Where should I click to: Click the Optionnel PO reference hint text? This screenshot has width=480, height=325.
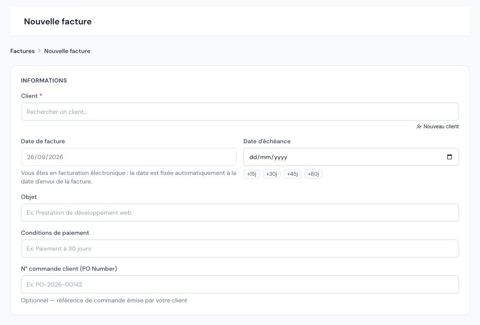tap(104, 301)
